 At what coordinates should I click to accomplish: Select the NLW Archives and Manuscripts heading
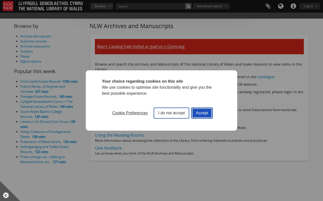point(131,26)
